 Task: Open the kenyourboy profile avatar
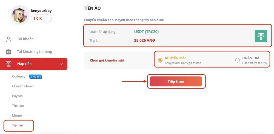pyautogui.click(x=20, y=15)
